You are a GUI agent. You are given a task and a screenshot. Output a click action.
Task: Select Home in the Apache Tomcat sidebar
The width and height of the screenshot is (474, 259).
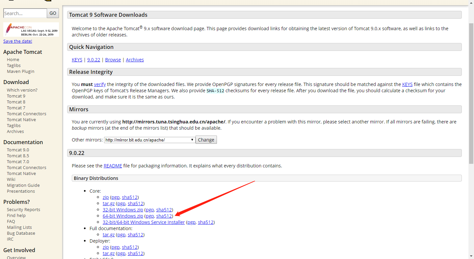(13, 59)
